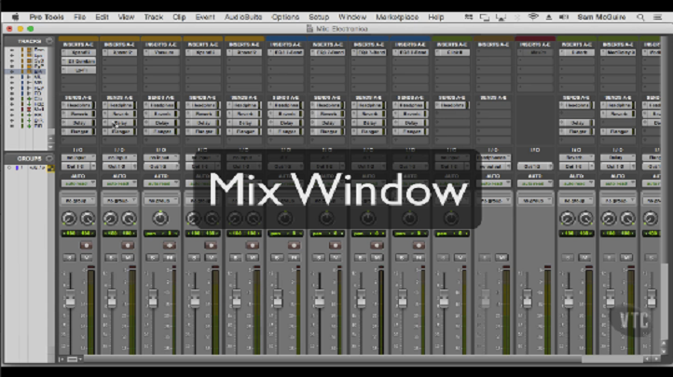This screenshot has height=377, width=673.
Task: Open input selector 'no input' on first channel
Action: [78, 157]
